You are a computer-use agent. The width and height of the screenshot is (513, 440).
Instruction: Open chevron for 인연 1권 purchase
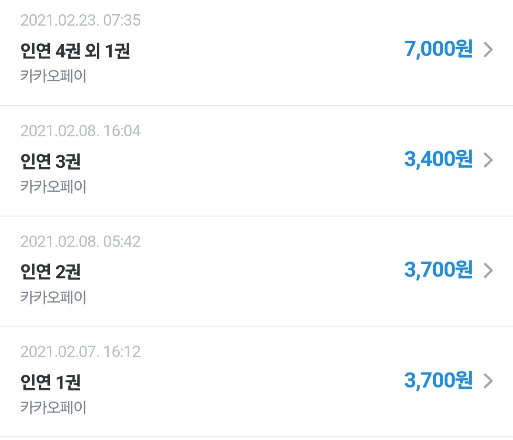click(x=488, y=381)
